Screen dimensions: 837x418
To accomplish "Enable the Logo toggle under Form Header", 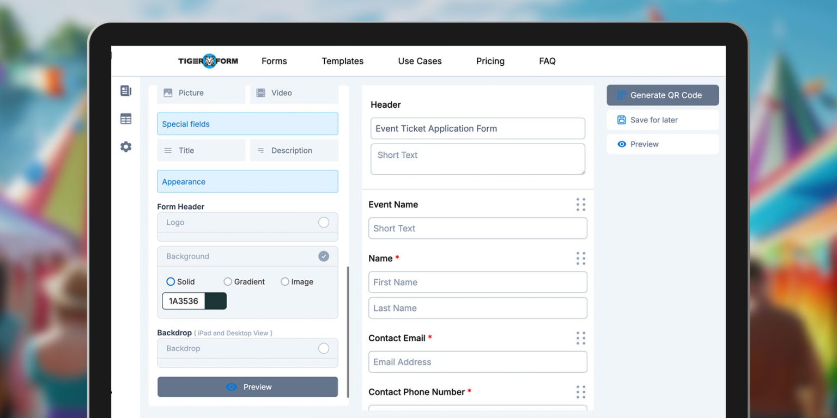I will (x=324, y=222).
